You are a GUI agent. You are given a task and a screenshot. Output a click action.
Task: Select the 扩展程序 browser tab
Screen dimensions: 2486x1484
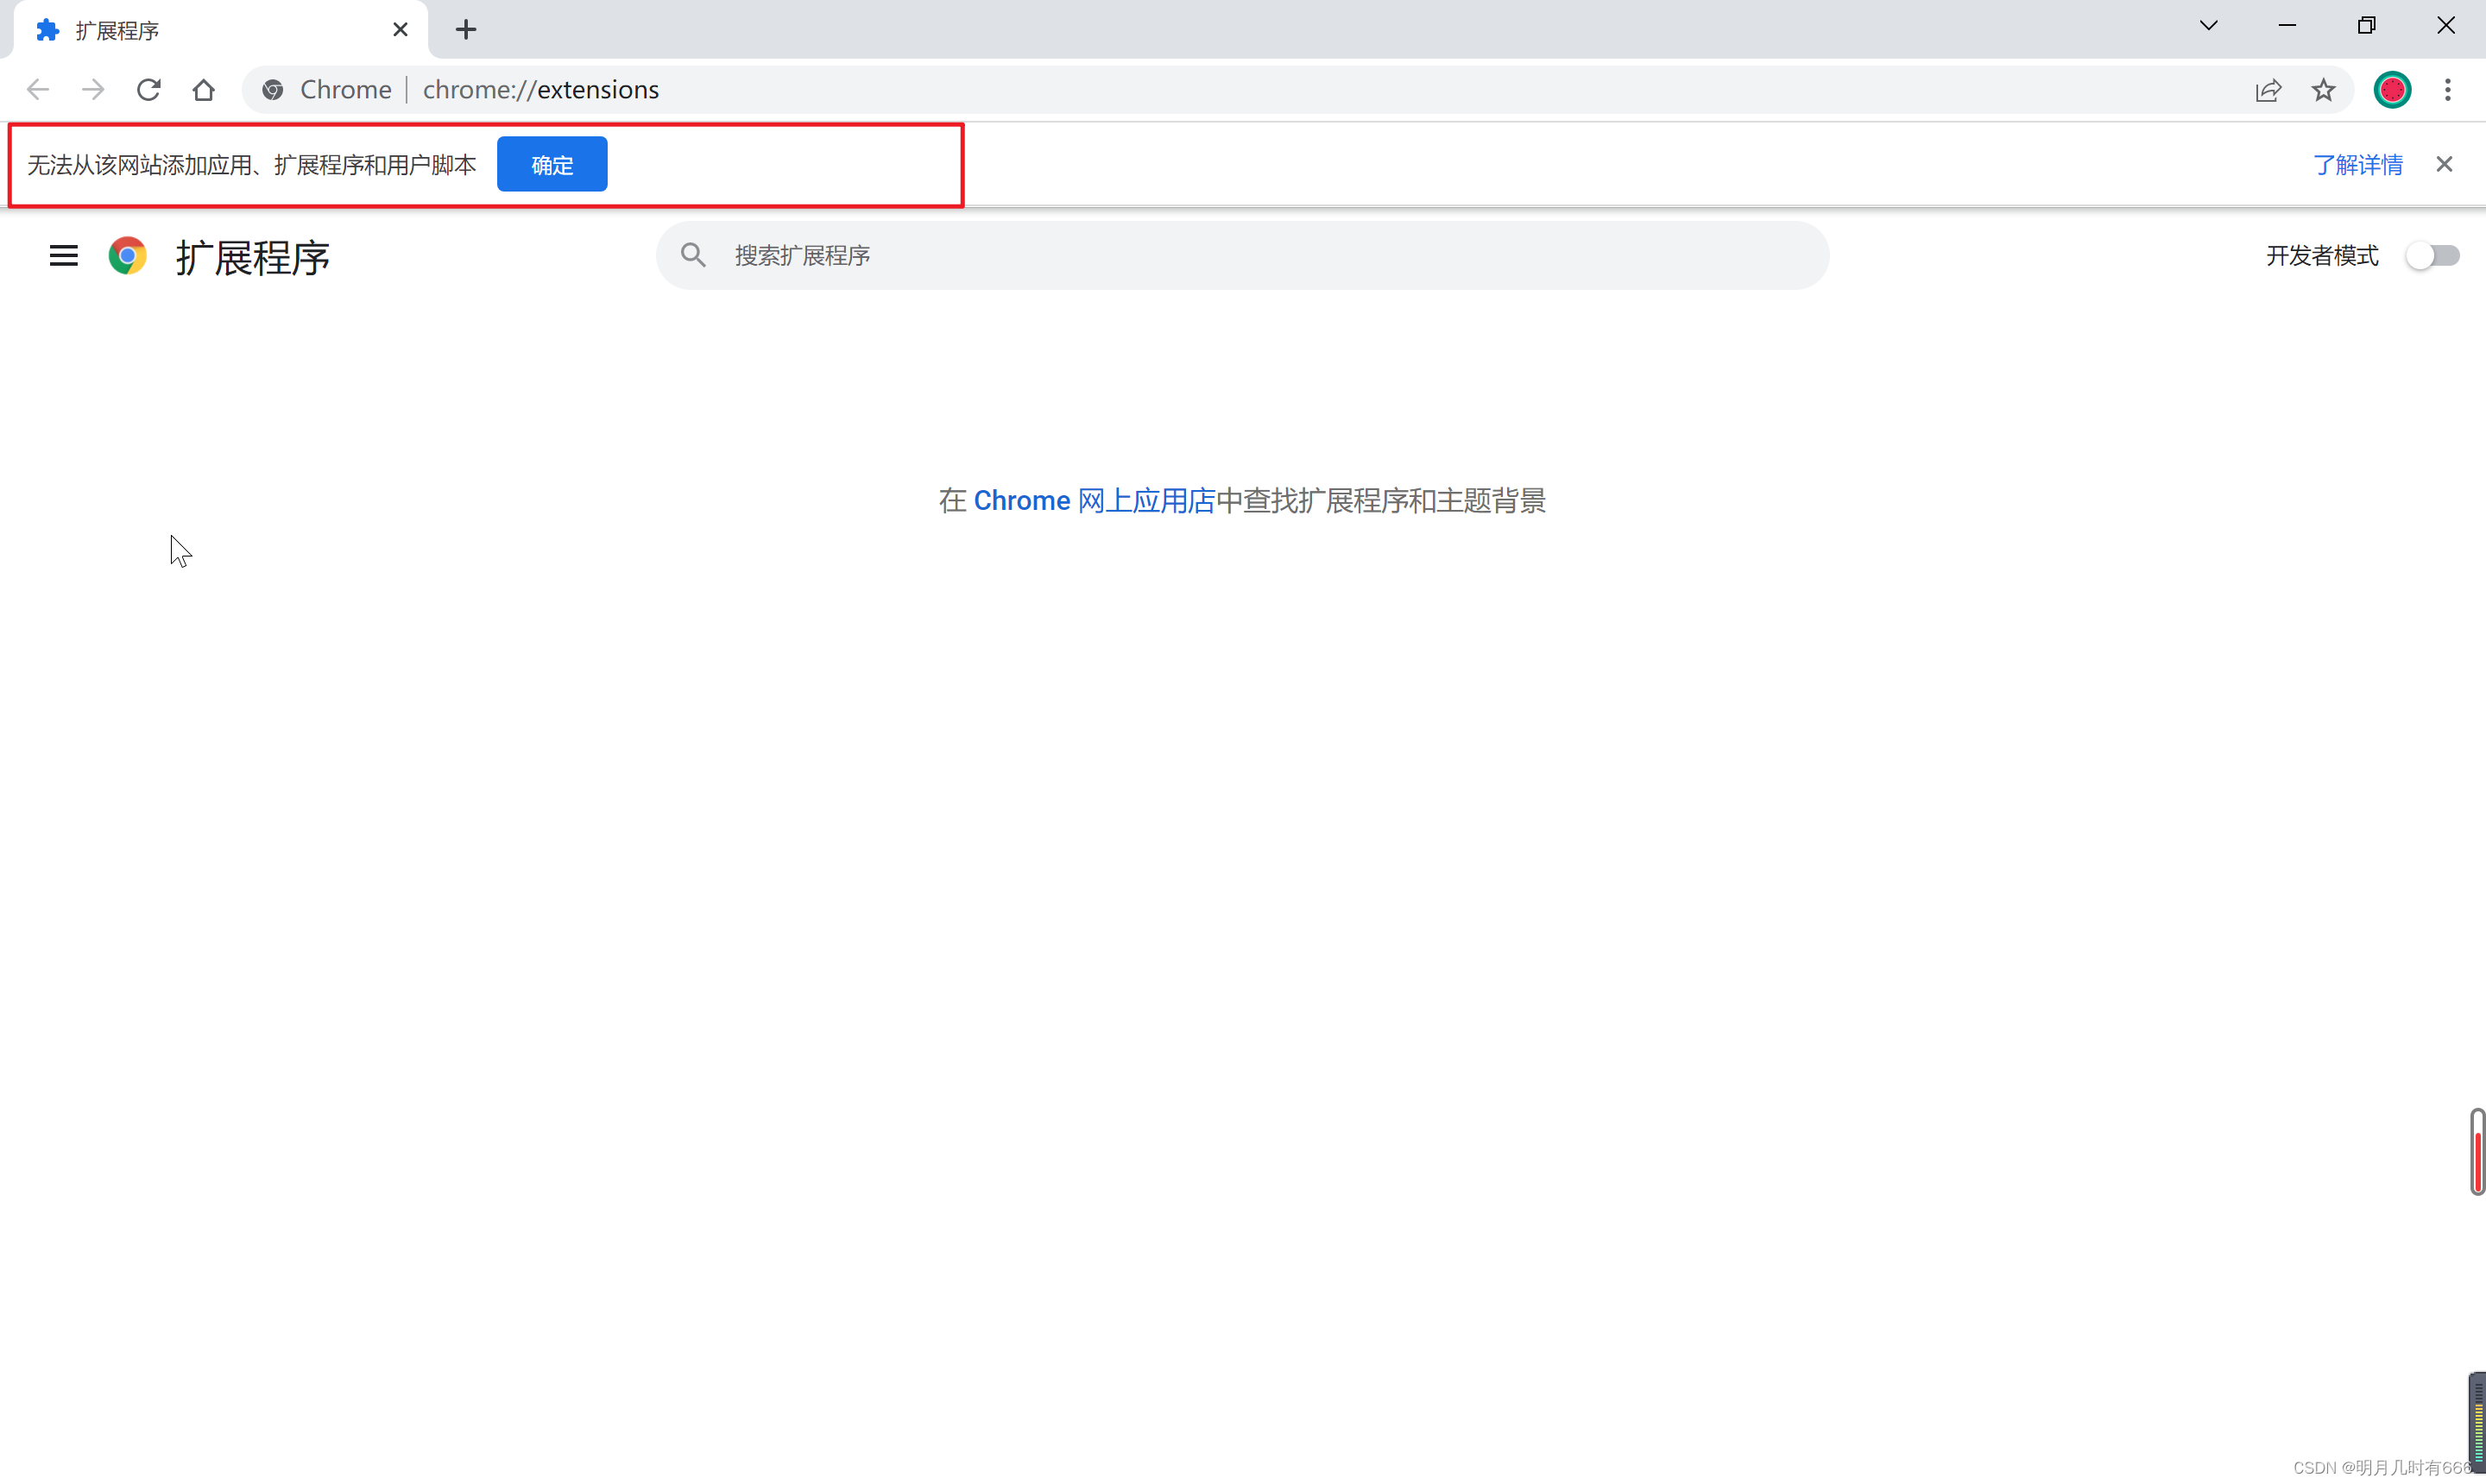click(x=220, y=30)
